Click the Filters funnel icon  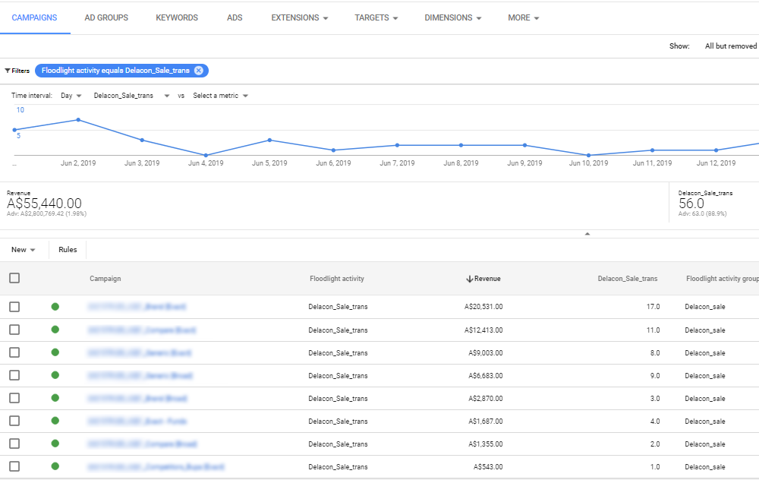[x=8, y=71]
